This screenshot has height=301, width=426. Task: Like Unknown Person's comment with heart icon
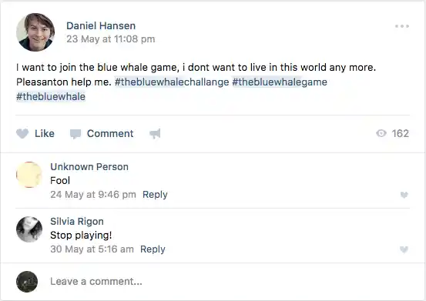404,195
